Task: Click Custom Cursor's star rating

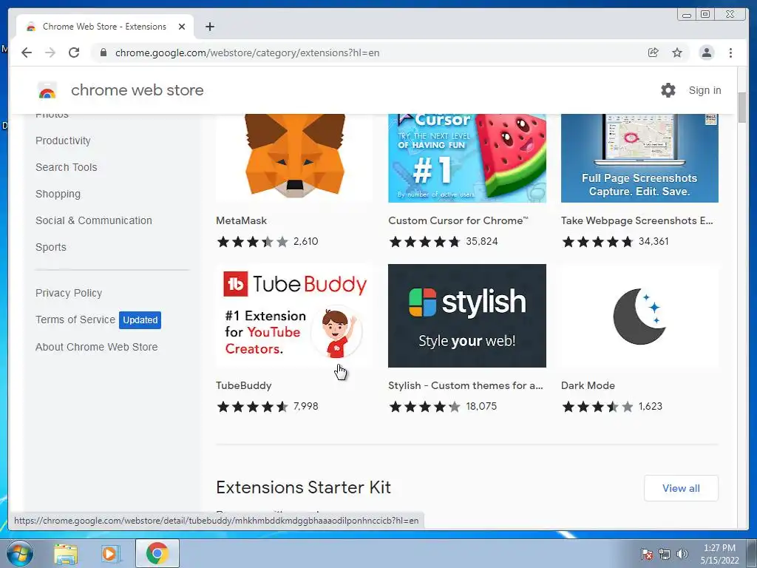Action: point(425,242)
